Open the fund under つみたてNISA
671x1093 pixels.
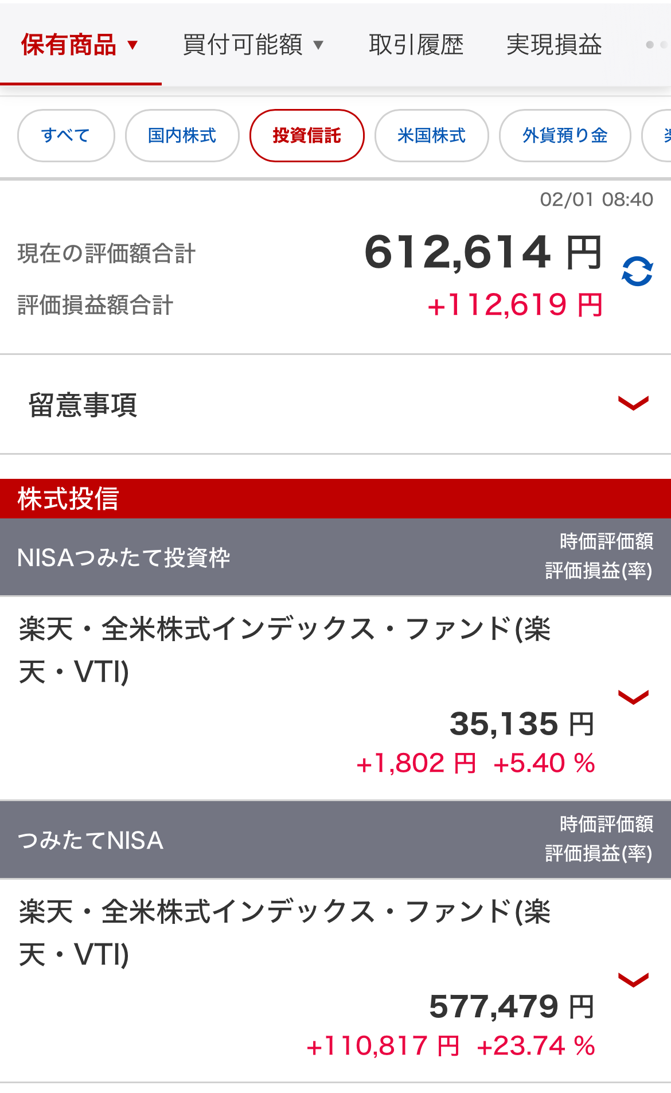[284, 932]
